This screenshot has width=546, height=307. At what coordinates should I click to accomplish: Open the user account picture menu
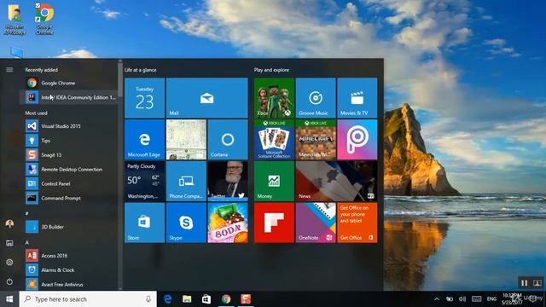[x=9, y=223]
